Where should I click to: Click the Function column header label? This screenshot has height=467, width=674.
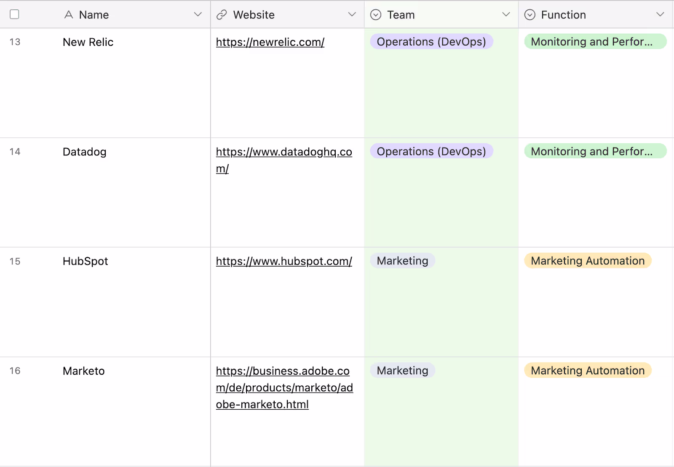pyautogui.click(x=564, y=15)
